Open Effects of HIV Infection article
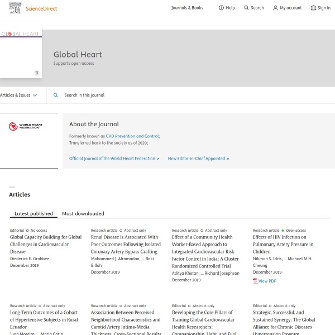 pos(283,244)
